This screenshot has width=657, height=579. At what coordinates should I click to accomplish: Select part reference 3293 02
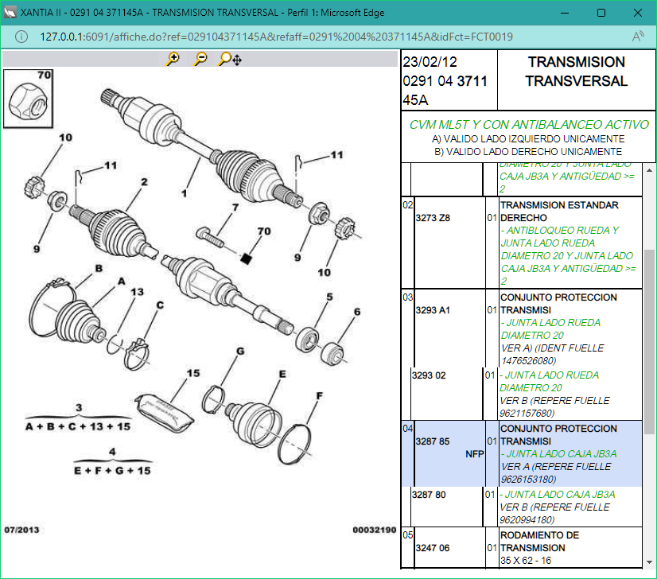[x=429, y=375]
